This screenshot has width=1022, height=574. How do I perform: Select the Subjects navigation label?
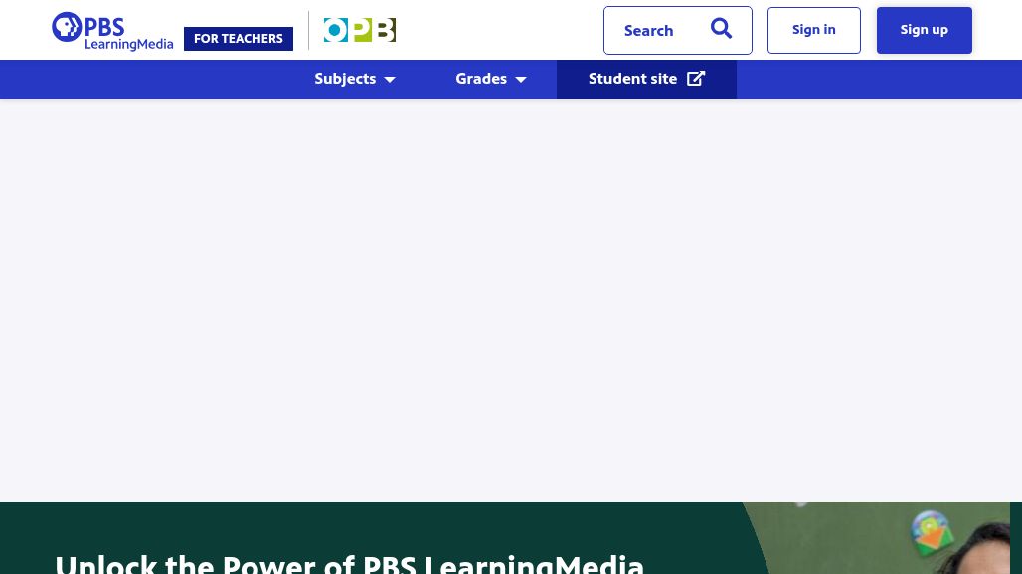click(x=345, y=79)
